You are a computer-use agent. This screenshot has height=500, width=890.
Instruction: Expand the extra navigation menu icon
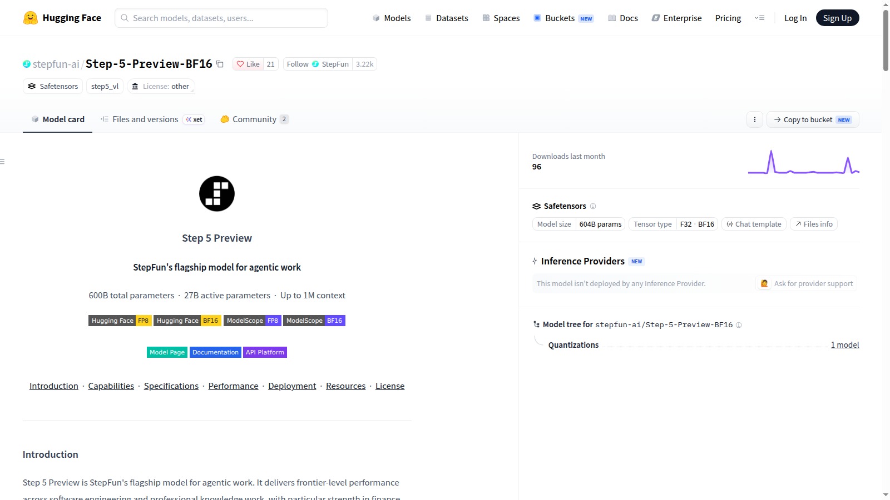tap(759, 18)
